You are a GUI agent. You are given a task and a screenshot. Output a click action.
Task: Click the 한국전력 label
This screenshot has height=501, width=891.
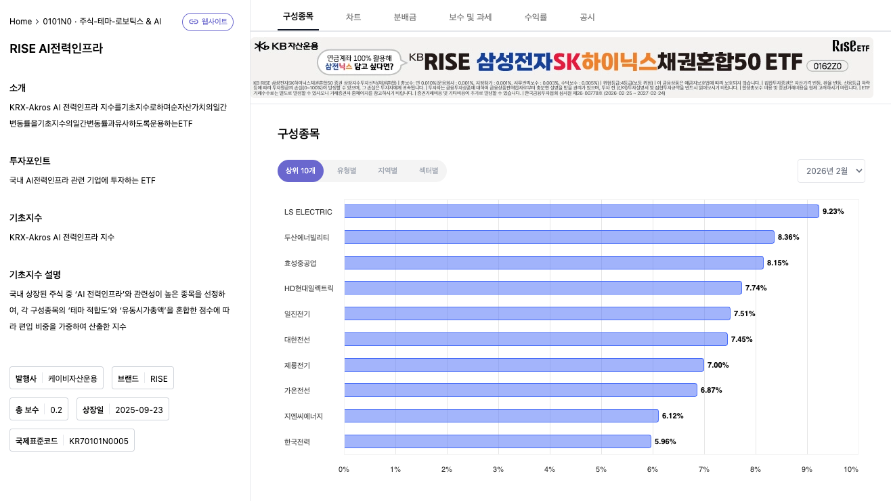pyautogui.click(x=297, y=442)
